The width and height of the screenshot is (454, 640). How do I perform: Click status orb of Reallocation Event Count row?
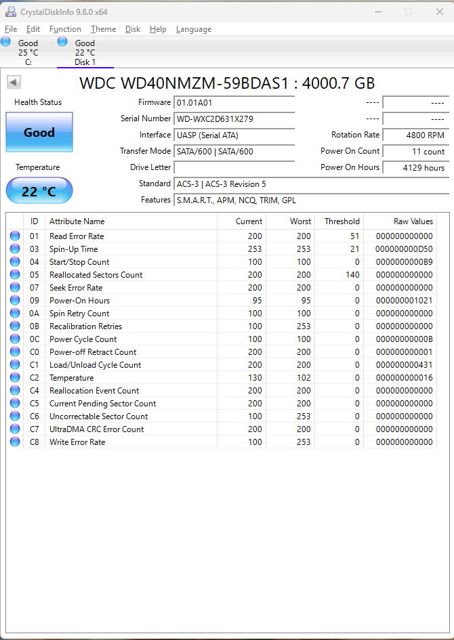tap(15, 390)
